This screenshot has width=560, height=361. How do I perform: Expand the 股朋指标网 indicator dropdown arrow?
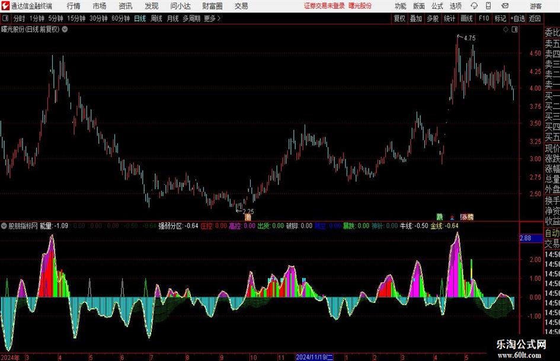pyautogui.click(x=4, y=226)
